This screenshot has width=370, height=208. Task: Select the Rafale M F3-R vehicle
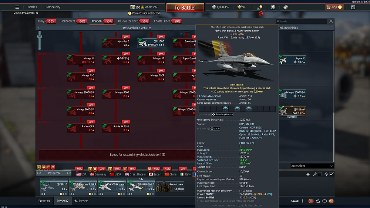(116, 128)
